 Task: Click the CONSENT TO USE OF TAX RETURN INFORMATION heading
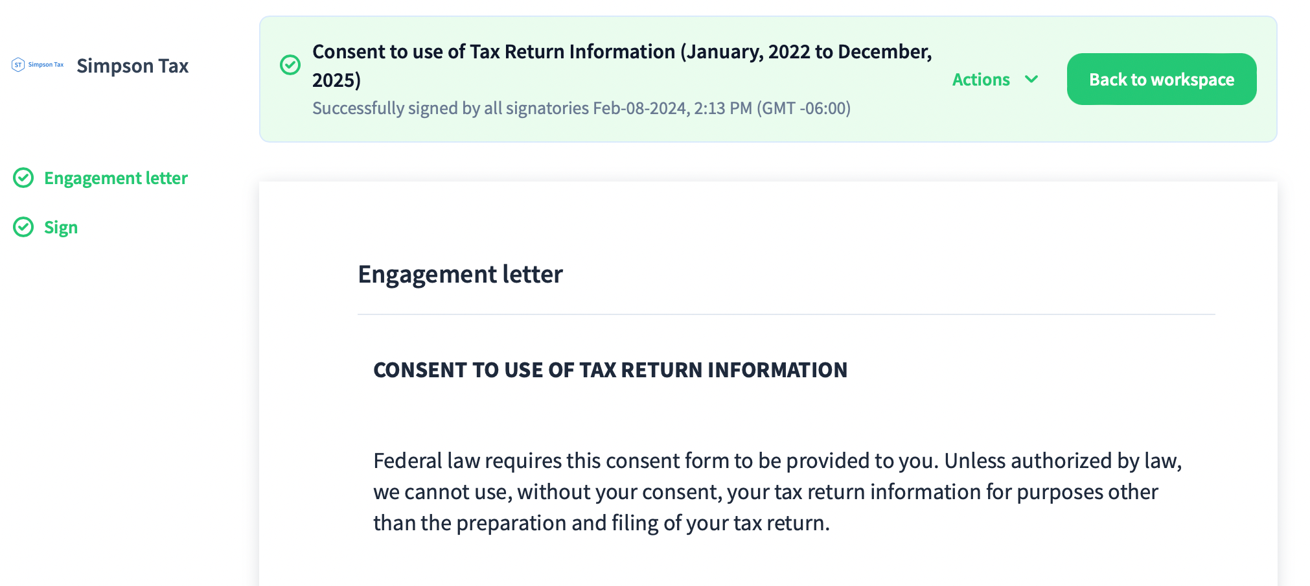click(x=610, y=369)
